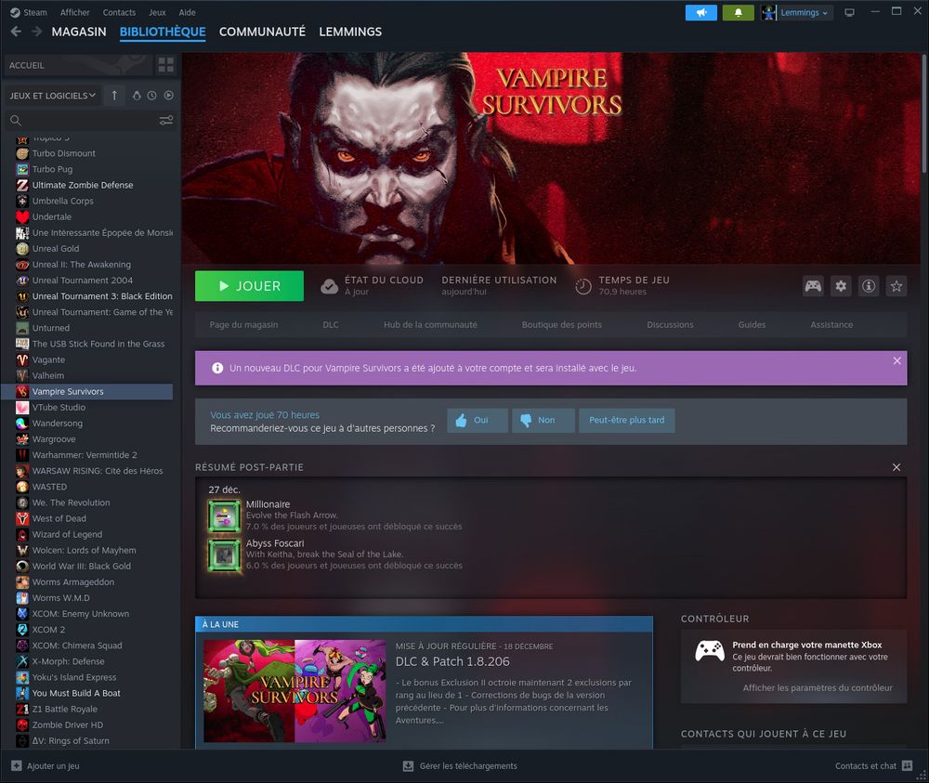Toggle the recent activity clock filter
Image resolution: width=929 pixels, height=783 pixels.
[152, 96]
